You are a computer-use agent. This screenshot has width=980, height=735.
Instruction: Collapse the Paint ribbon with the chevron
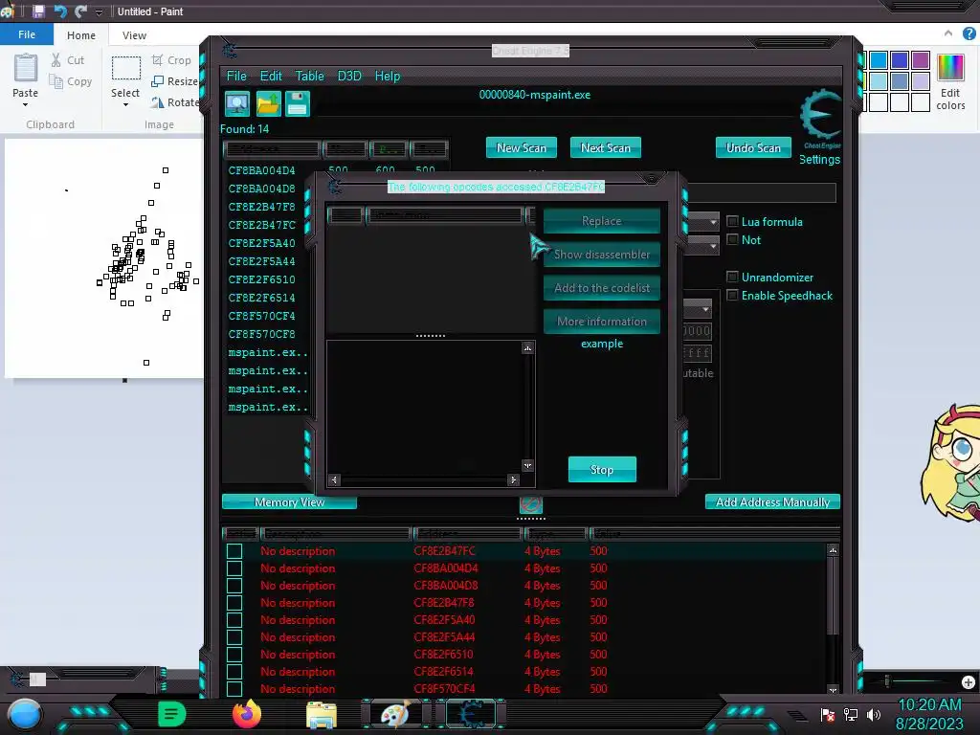point(948,33)
